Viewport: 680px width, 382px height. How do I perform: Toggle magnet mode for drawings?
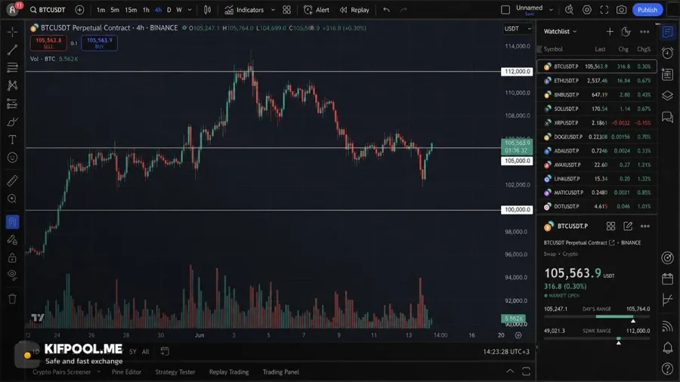coord(12,222)
